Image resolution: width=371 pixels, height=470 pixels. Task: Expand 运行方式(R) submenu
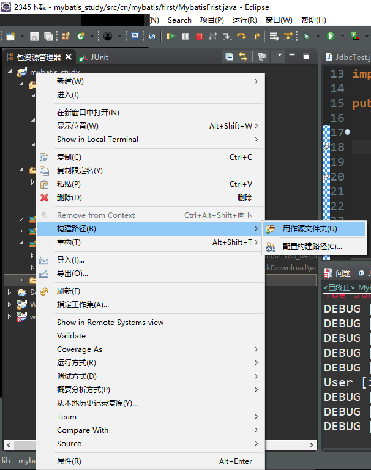click(151, 363)
